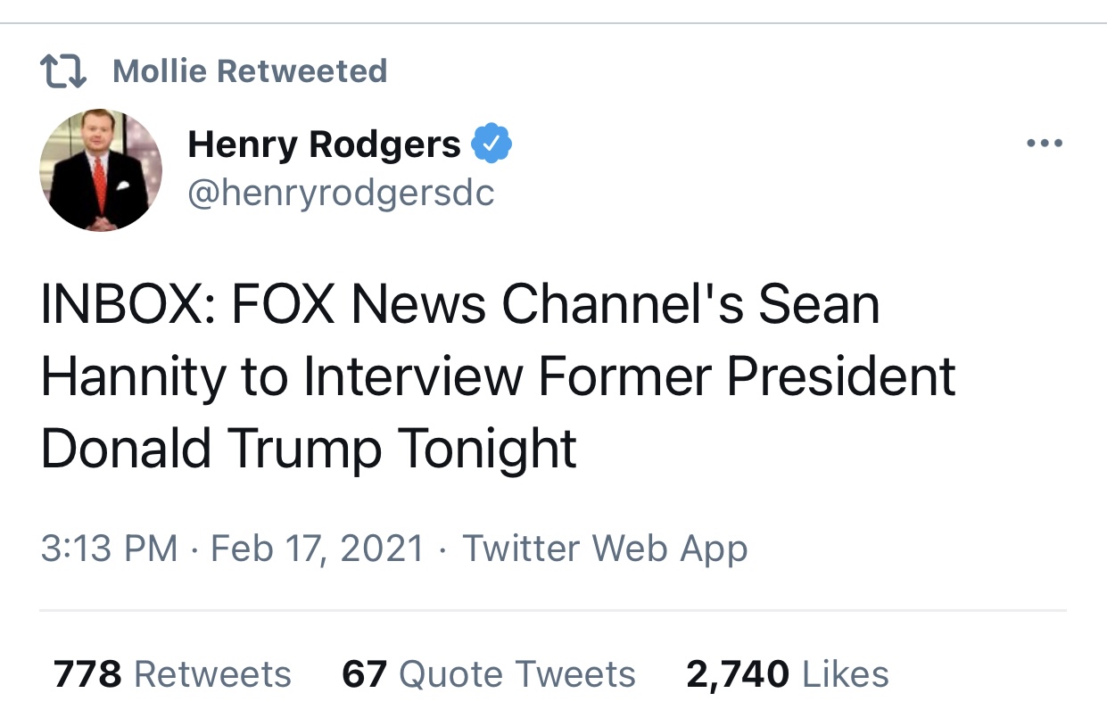Open Mollie's profile from the Retweeted label
Viewport: 1107px width, 718px height.
pyautogui.click(x=250, y=71)
